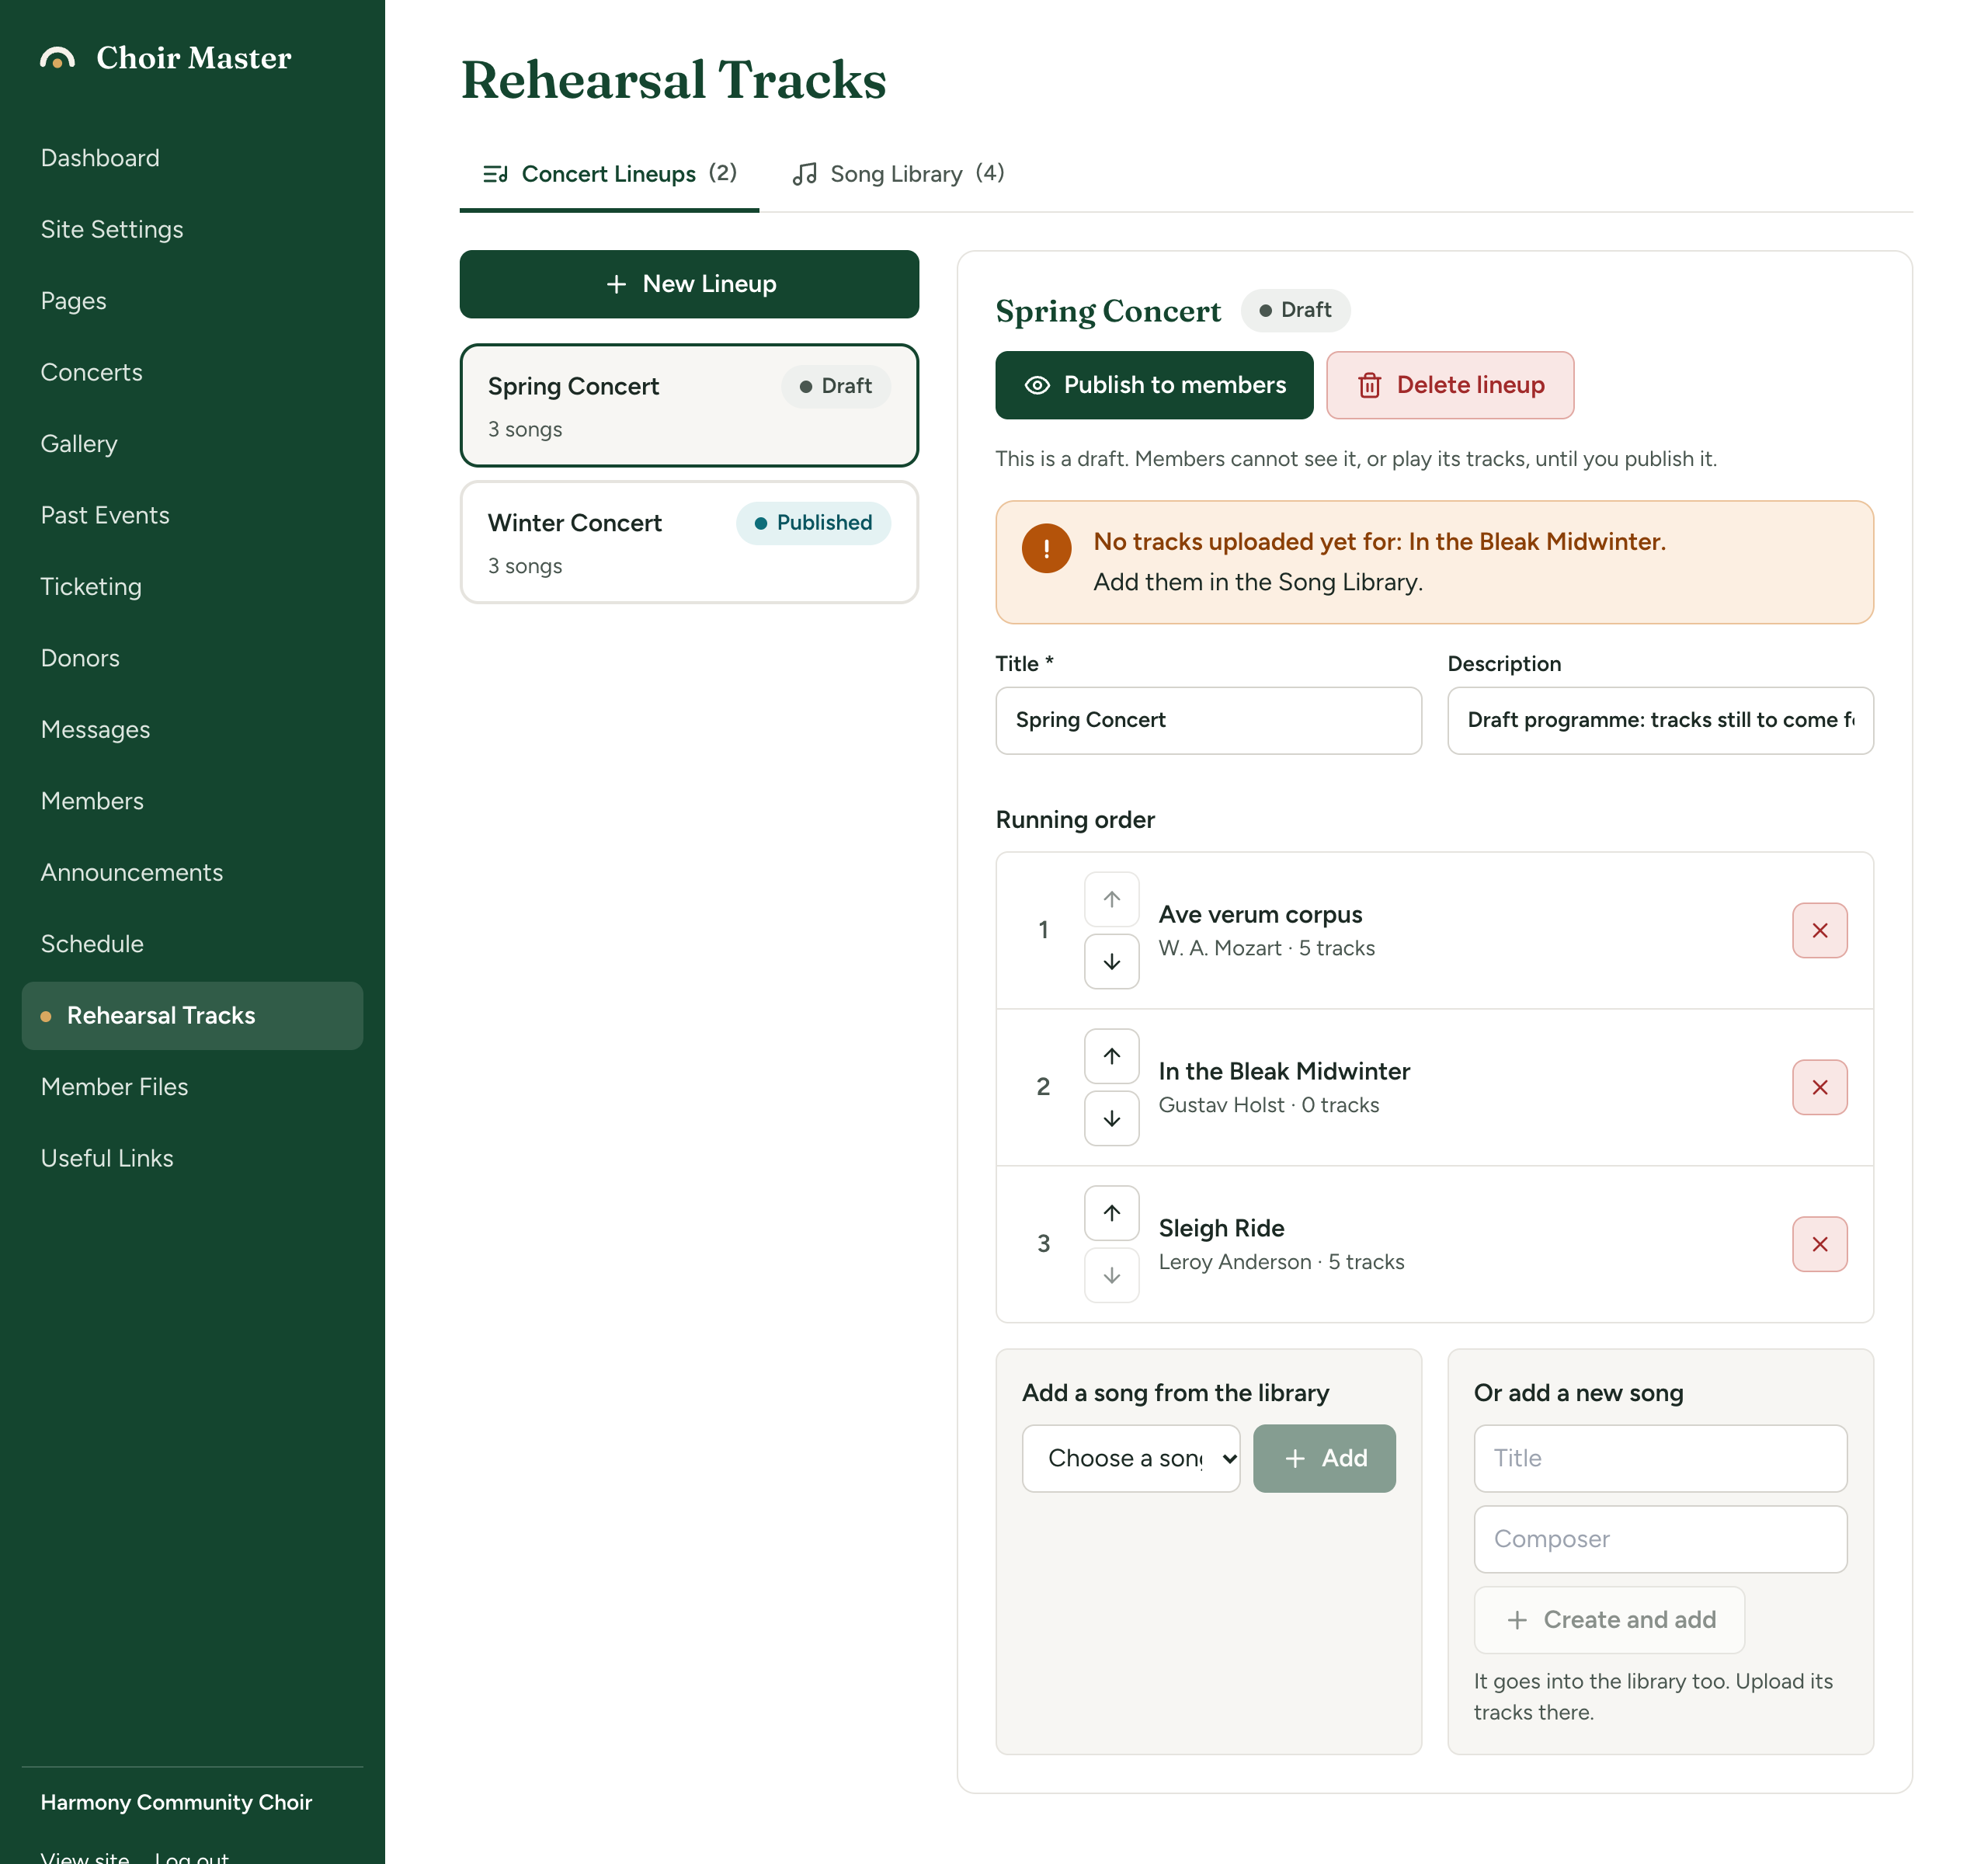Image resolution: width=1988 pixels, height=1864 pixels.
Task: Click the Draft badge beside Spring Concert heading
Action: pyautogui.click(x=1295, y=310)
